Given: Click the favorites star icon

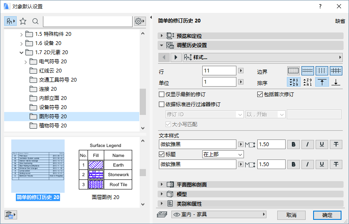Looking at the screenshot, I should [x=23, y=21].
